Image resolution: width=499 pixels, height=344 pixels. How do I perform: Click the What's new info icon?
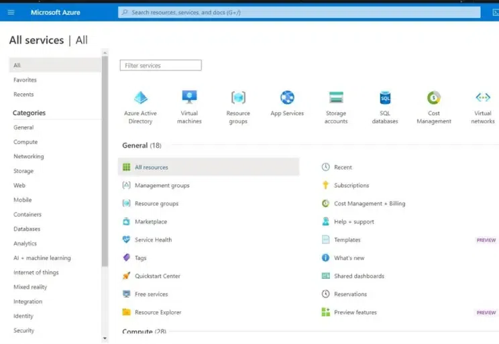(x=325, y=257)
